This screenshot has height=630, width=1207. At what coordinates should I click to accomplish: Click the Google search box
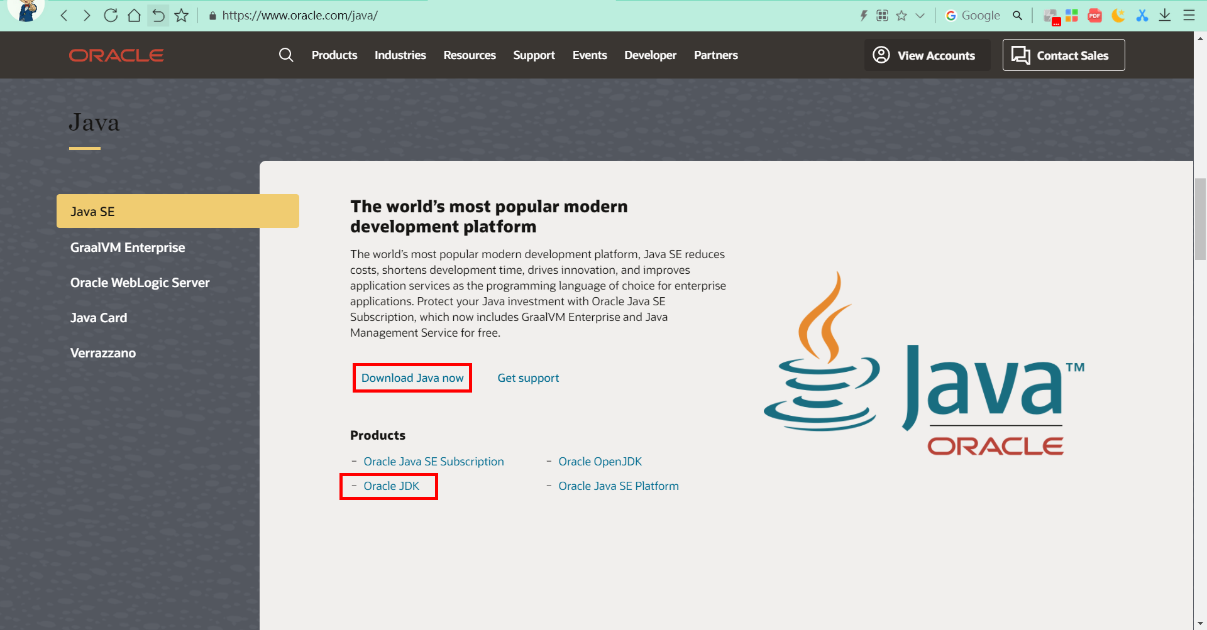pyautogui.click(x=981, y=16)
